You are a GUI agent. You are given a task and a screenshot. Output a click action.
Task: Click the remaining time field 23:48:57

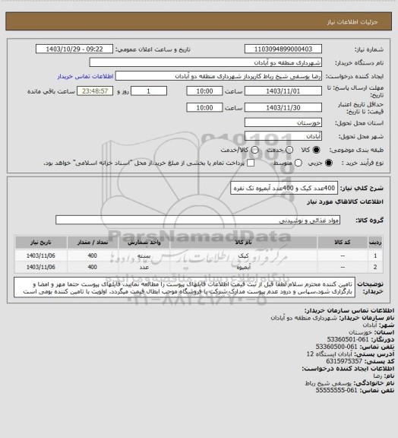coord(95,91)
